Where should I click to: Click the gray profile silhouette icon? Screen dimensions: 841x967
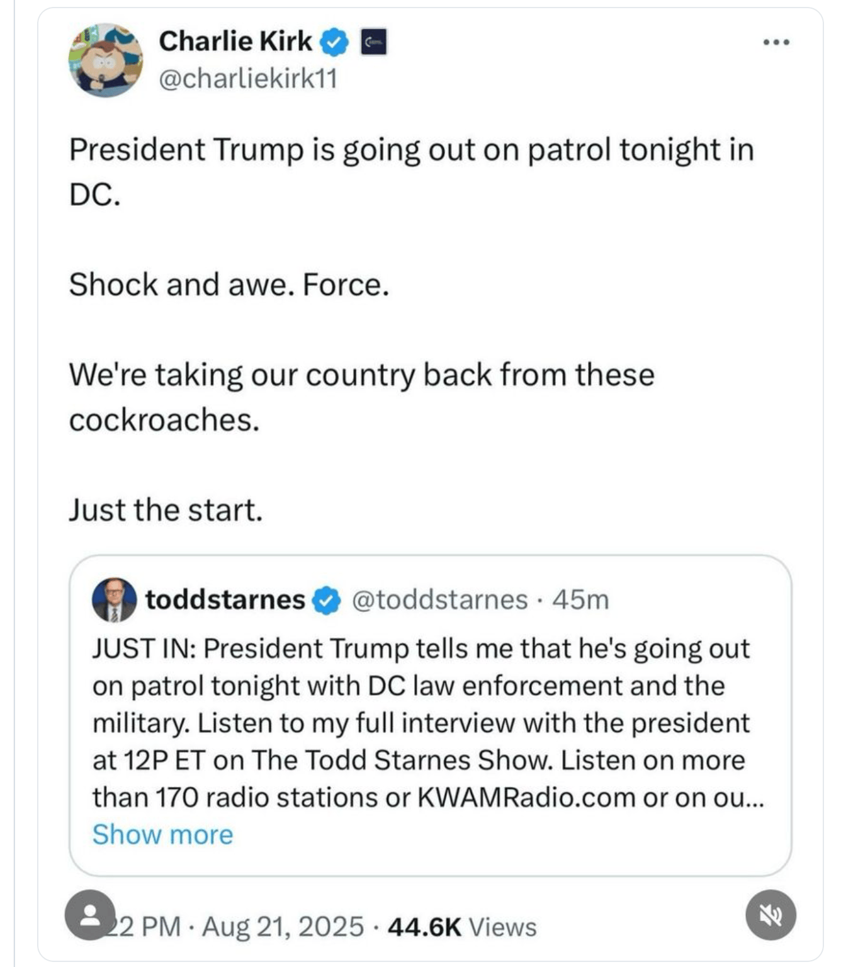tap(90, 915)
